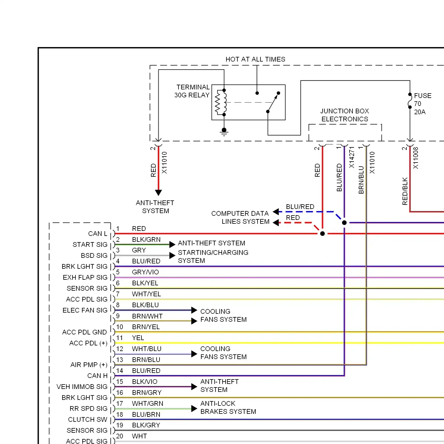Click arrow head on the GRY wire

pos(172,255)
